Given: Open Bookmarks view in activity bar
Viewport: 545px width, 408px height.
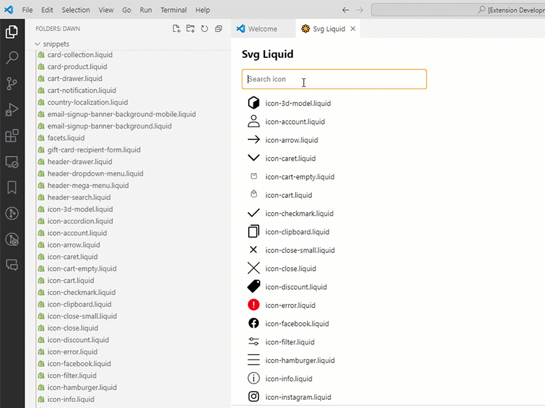Looking at the screenshot, I should click(12, 188).
